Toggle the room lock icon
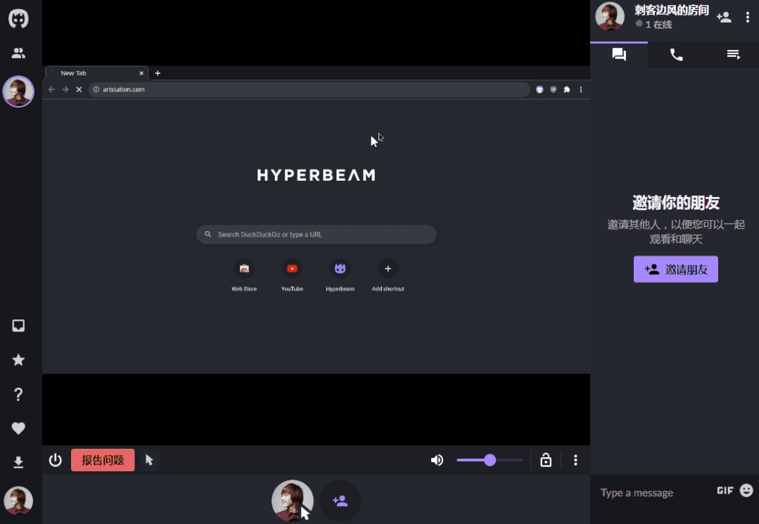Image resolution: width=759 pixels, height=524 pixels. click(x=546, y=460)
